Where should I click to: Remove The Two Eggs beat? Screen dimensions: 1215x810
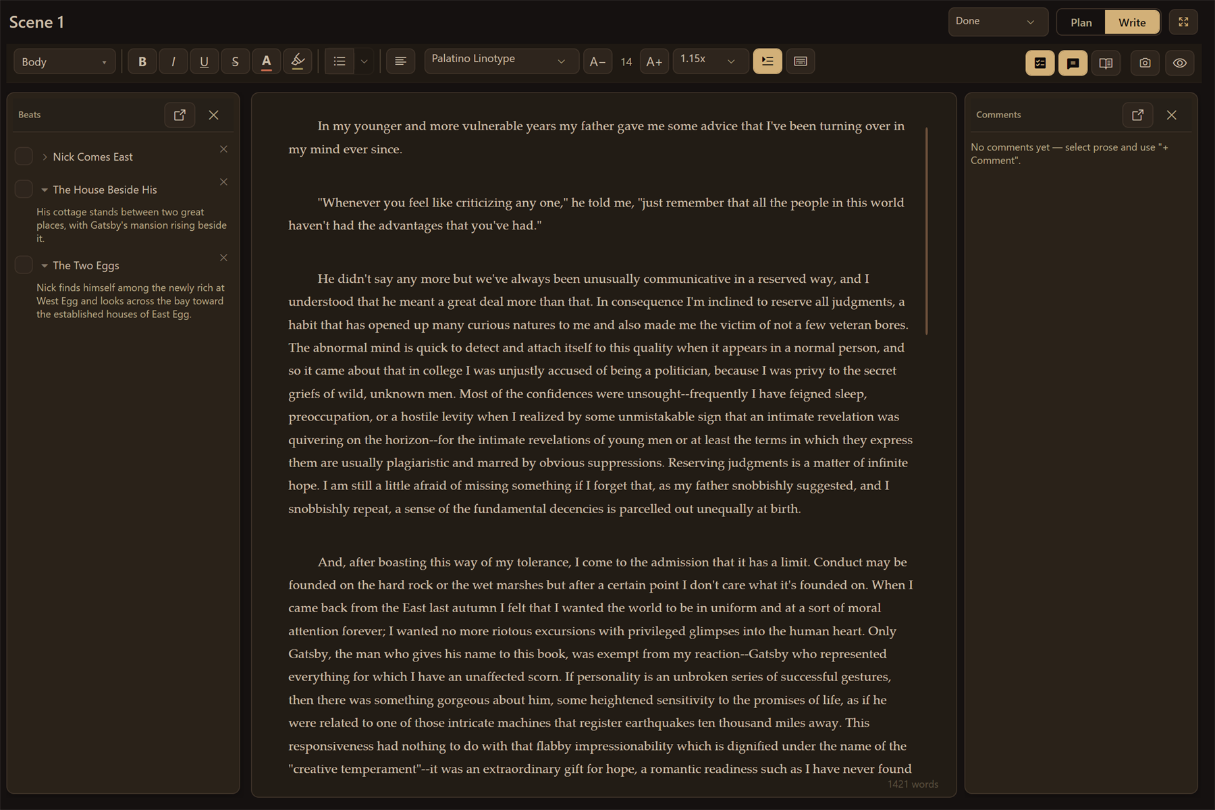[223, 257]
